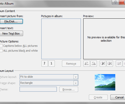
Task: Select the Pictures in album list box
Action: point(61,39)
